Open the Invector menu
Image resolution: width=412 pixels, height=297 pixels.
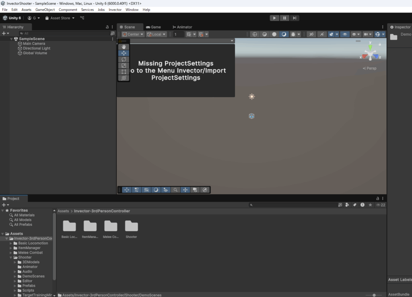coord(115,10)
